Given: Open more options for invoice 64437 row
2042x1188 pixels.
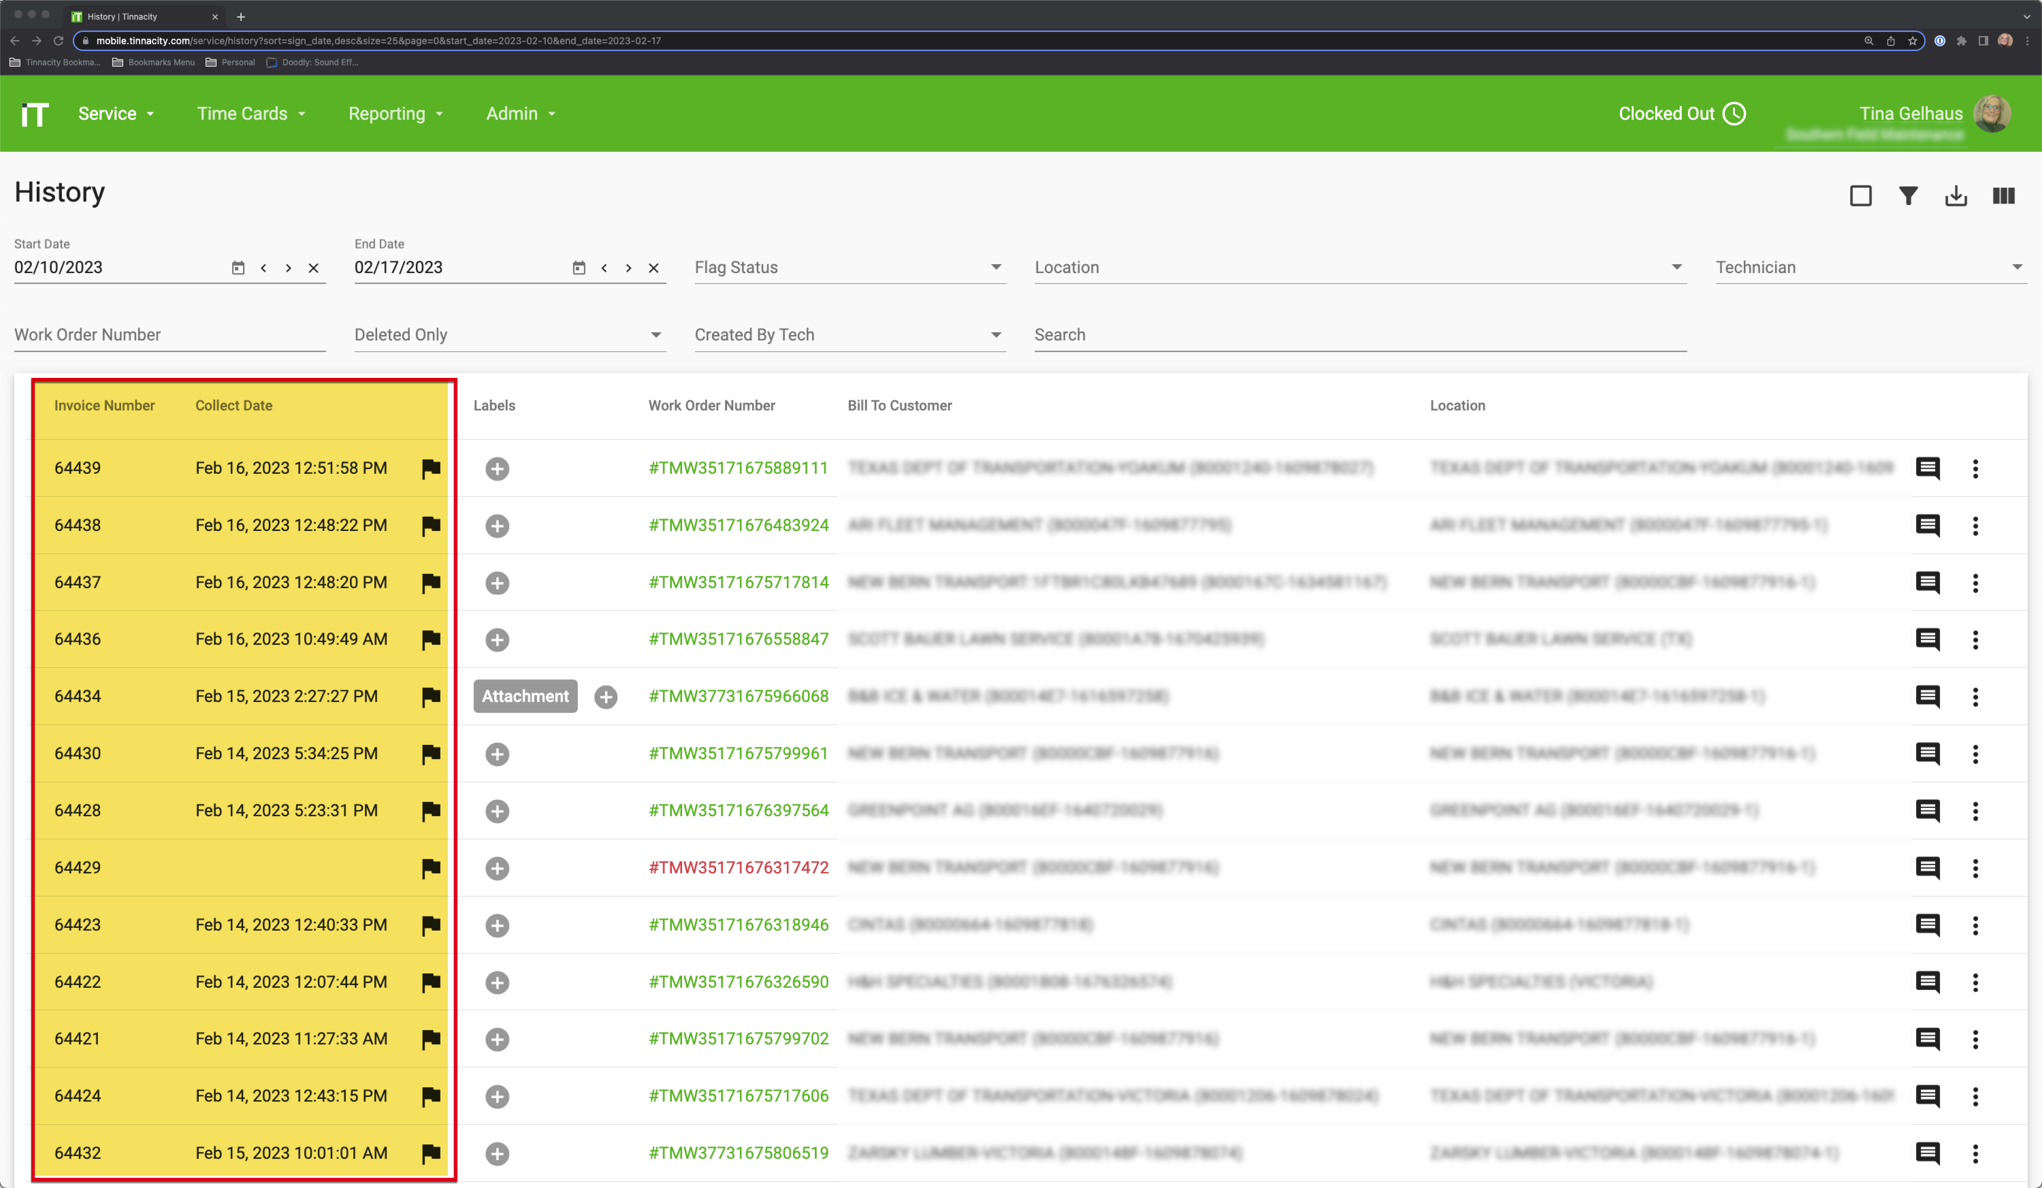Looking at the screenshot, I should [1975, 583].
